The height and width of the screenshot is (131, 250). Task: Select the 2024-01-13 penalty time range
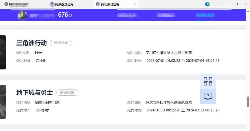click(x=183, y=110)
